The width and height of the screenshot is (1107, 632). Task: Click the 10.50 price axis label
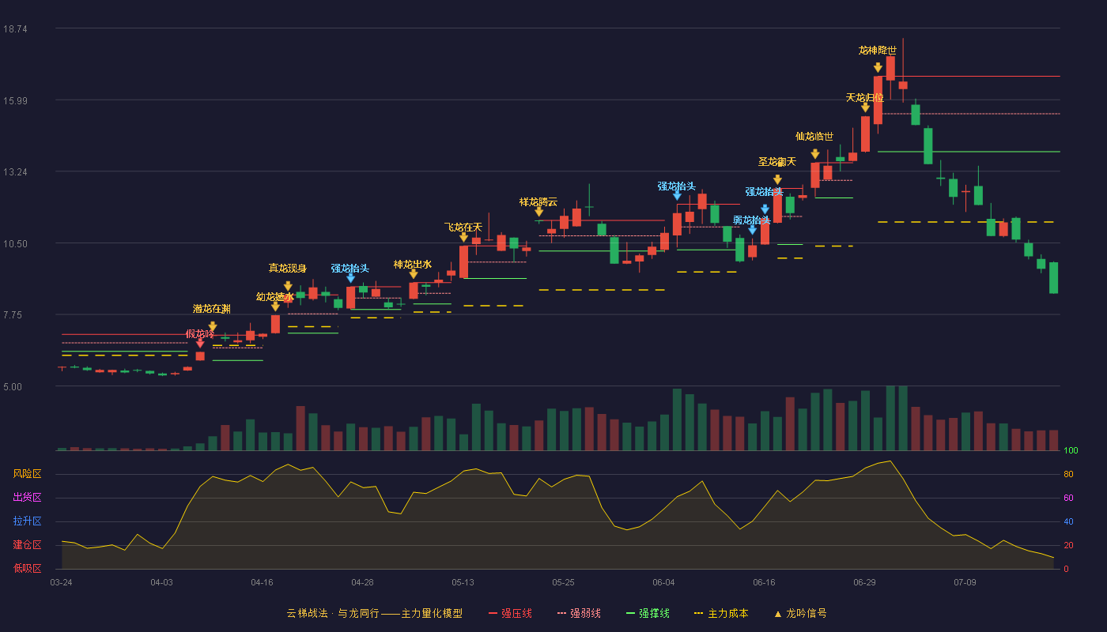click(15, 244)
